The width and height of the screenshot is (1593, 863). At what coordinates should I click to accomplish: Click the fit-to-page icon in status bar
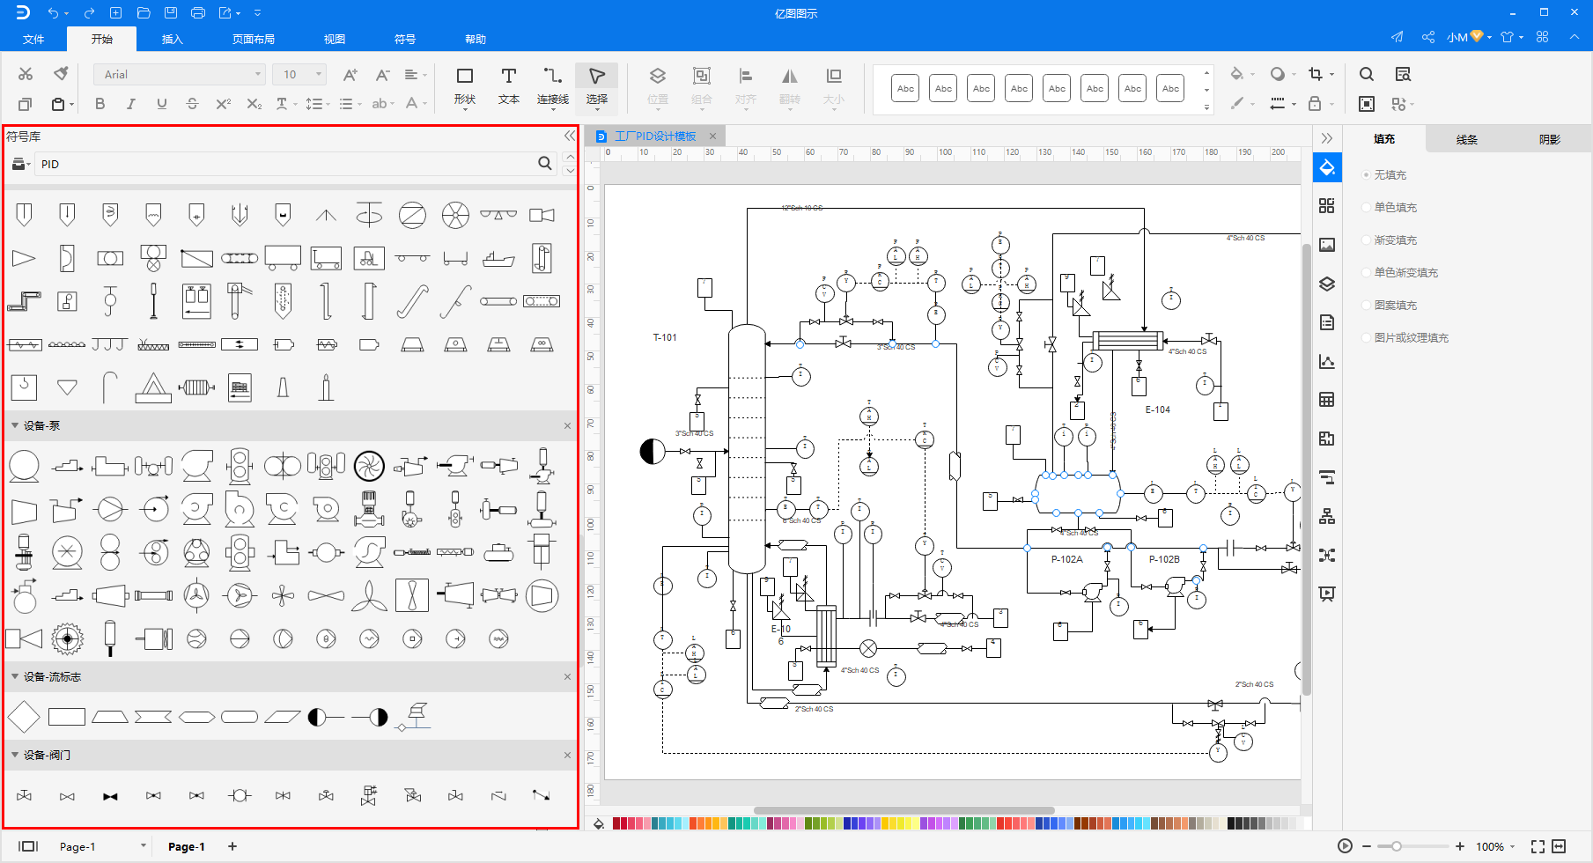pyautogui.click(x=1538, y=846)
